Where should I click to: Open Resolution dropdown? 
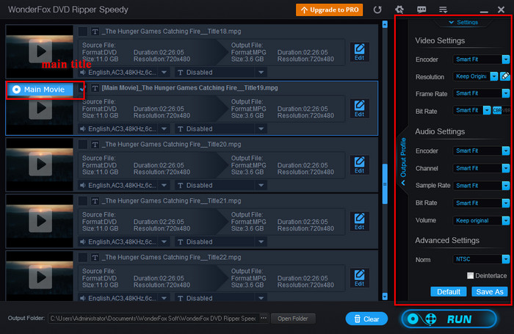pyautogui.click(x=494, y=76)
